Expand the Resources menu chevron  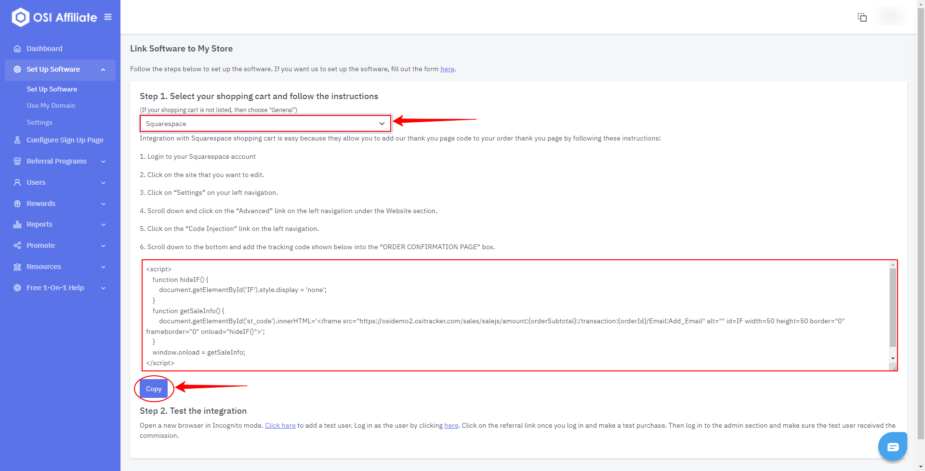click(x=103, y=267)
